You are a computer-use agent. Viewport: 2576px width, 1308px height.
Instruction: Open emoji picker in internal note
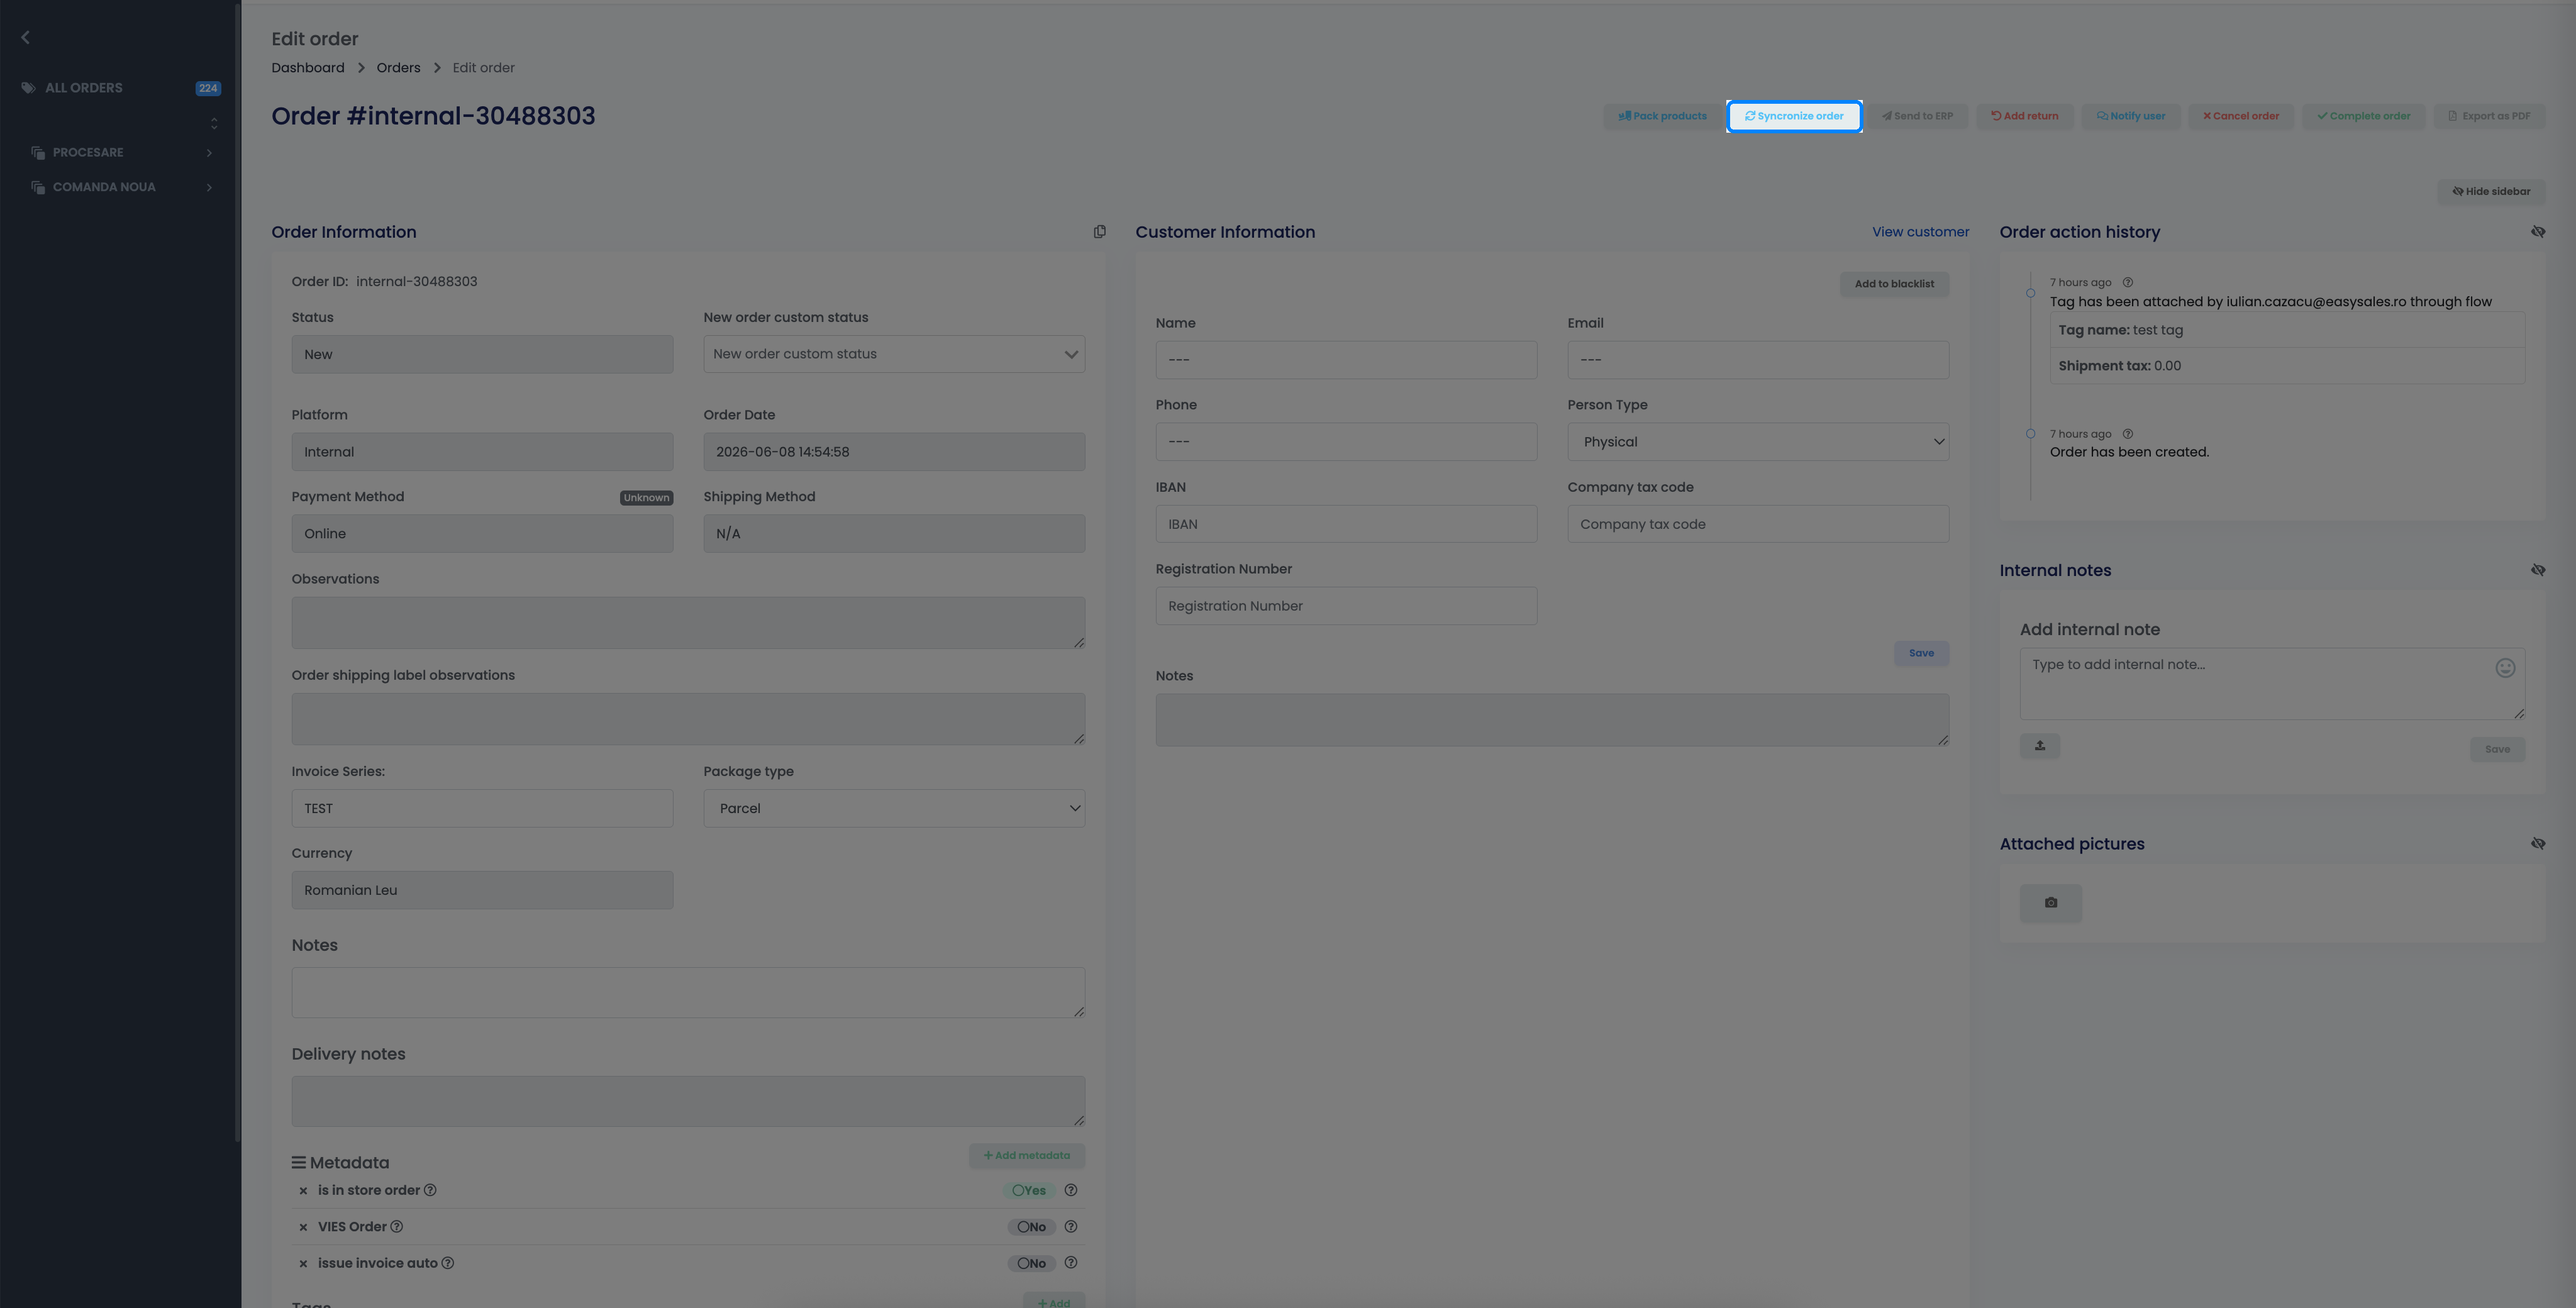[2504, 668]
